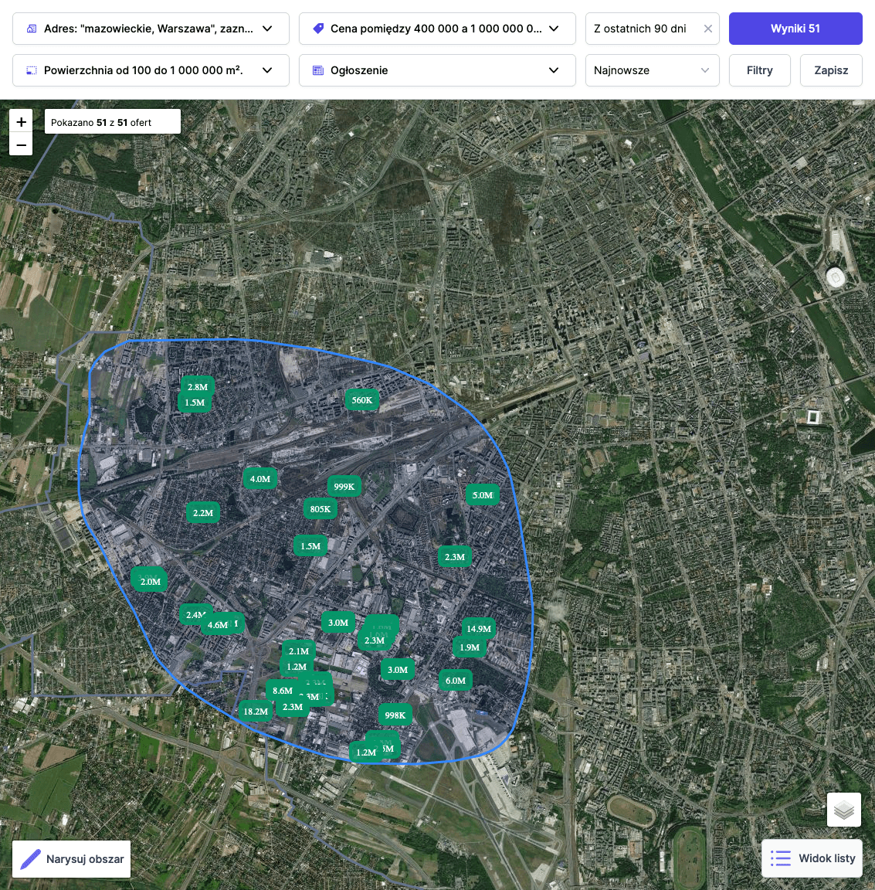Select the 999K price marker

(x=344, y=487)
